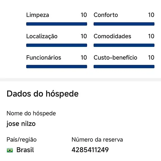Viewport: 161px width, 161px height.
Task: Click the Nome do hóspede label
Action: (x=31, y=113)
